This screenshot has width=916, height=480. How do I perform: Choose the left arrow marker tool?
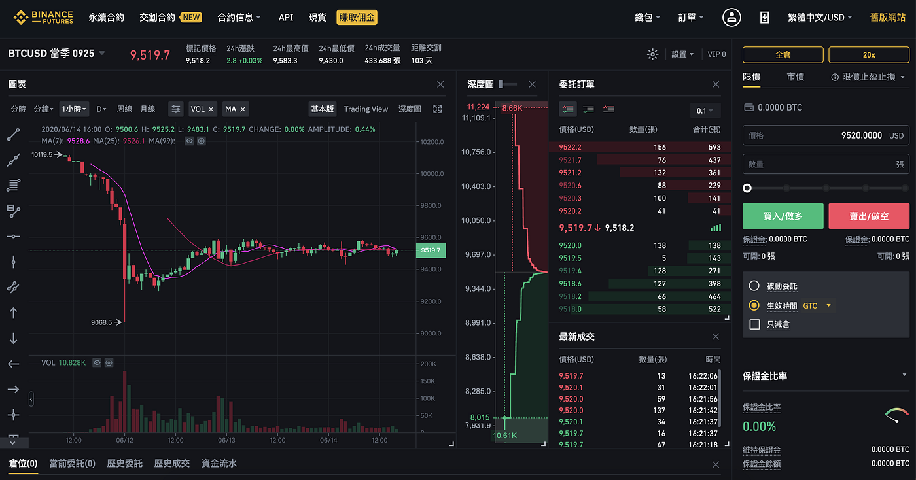13,364
